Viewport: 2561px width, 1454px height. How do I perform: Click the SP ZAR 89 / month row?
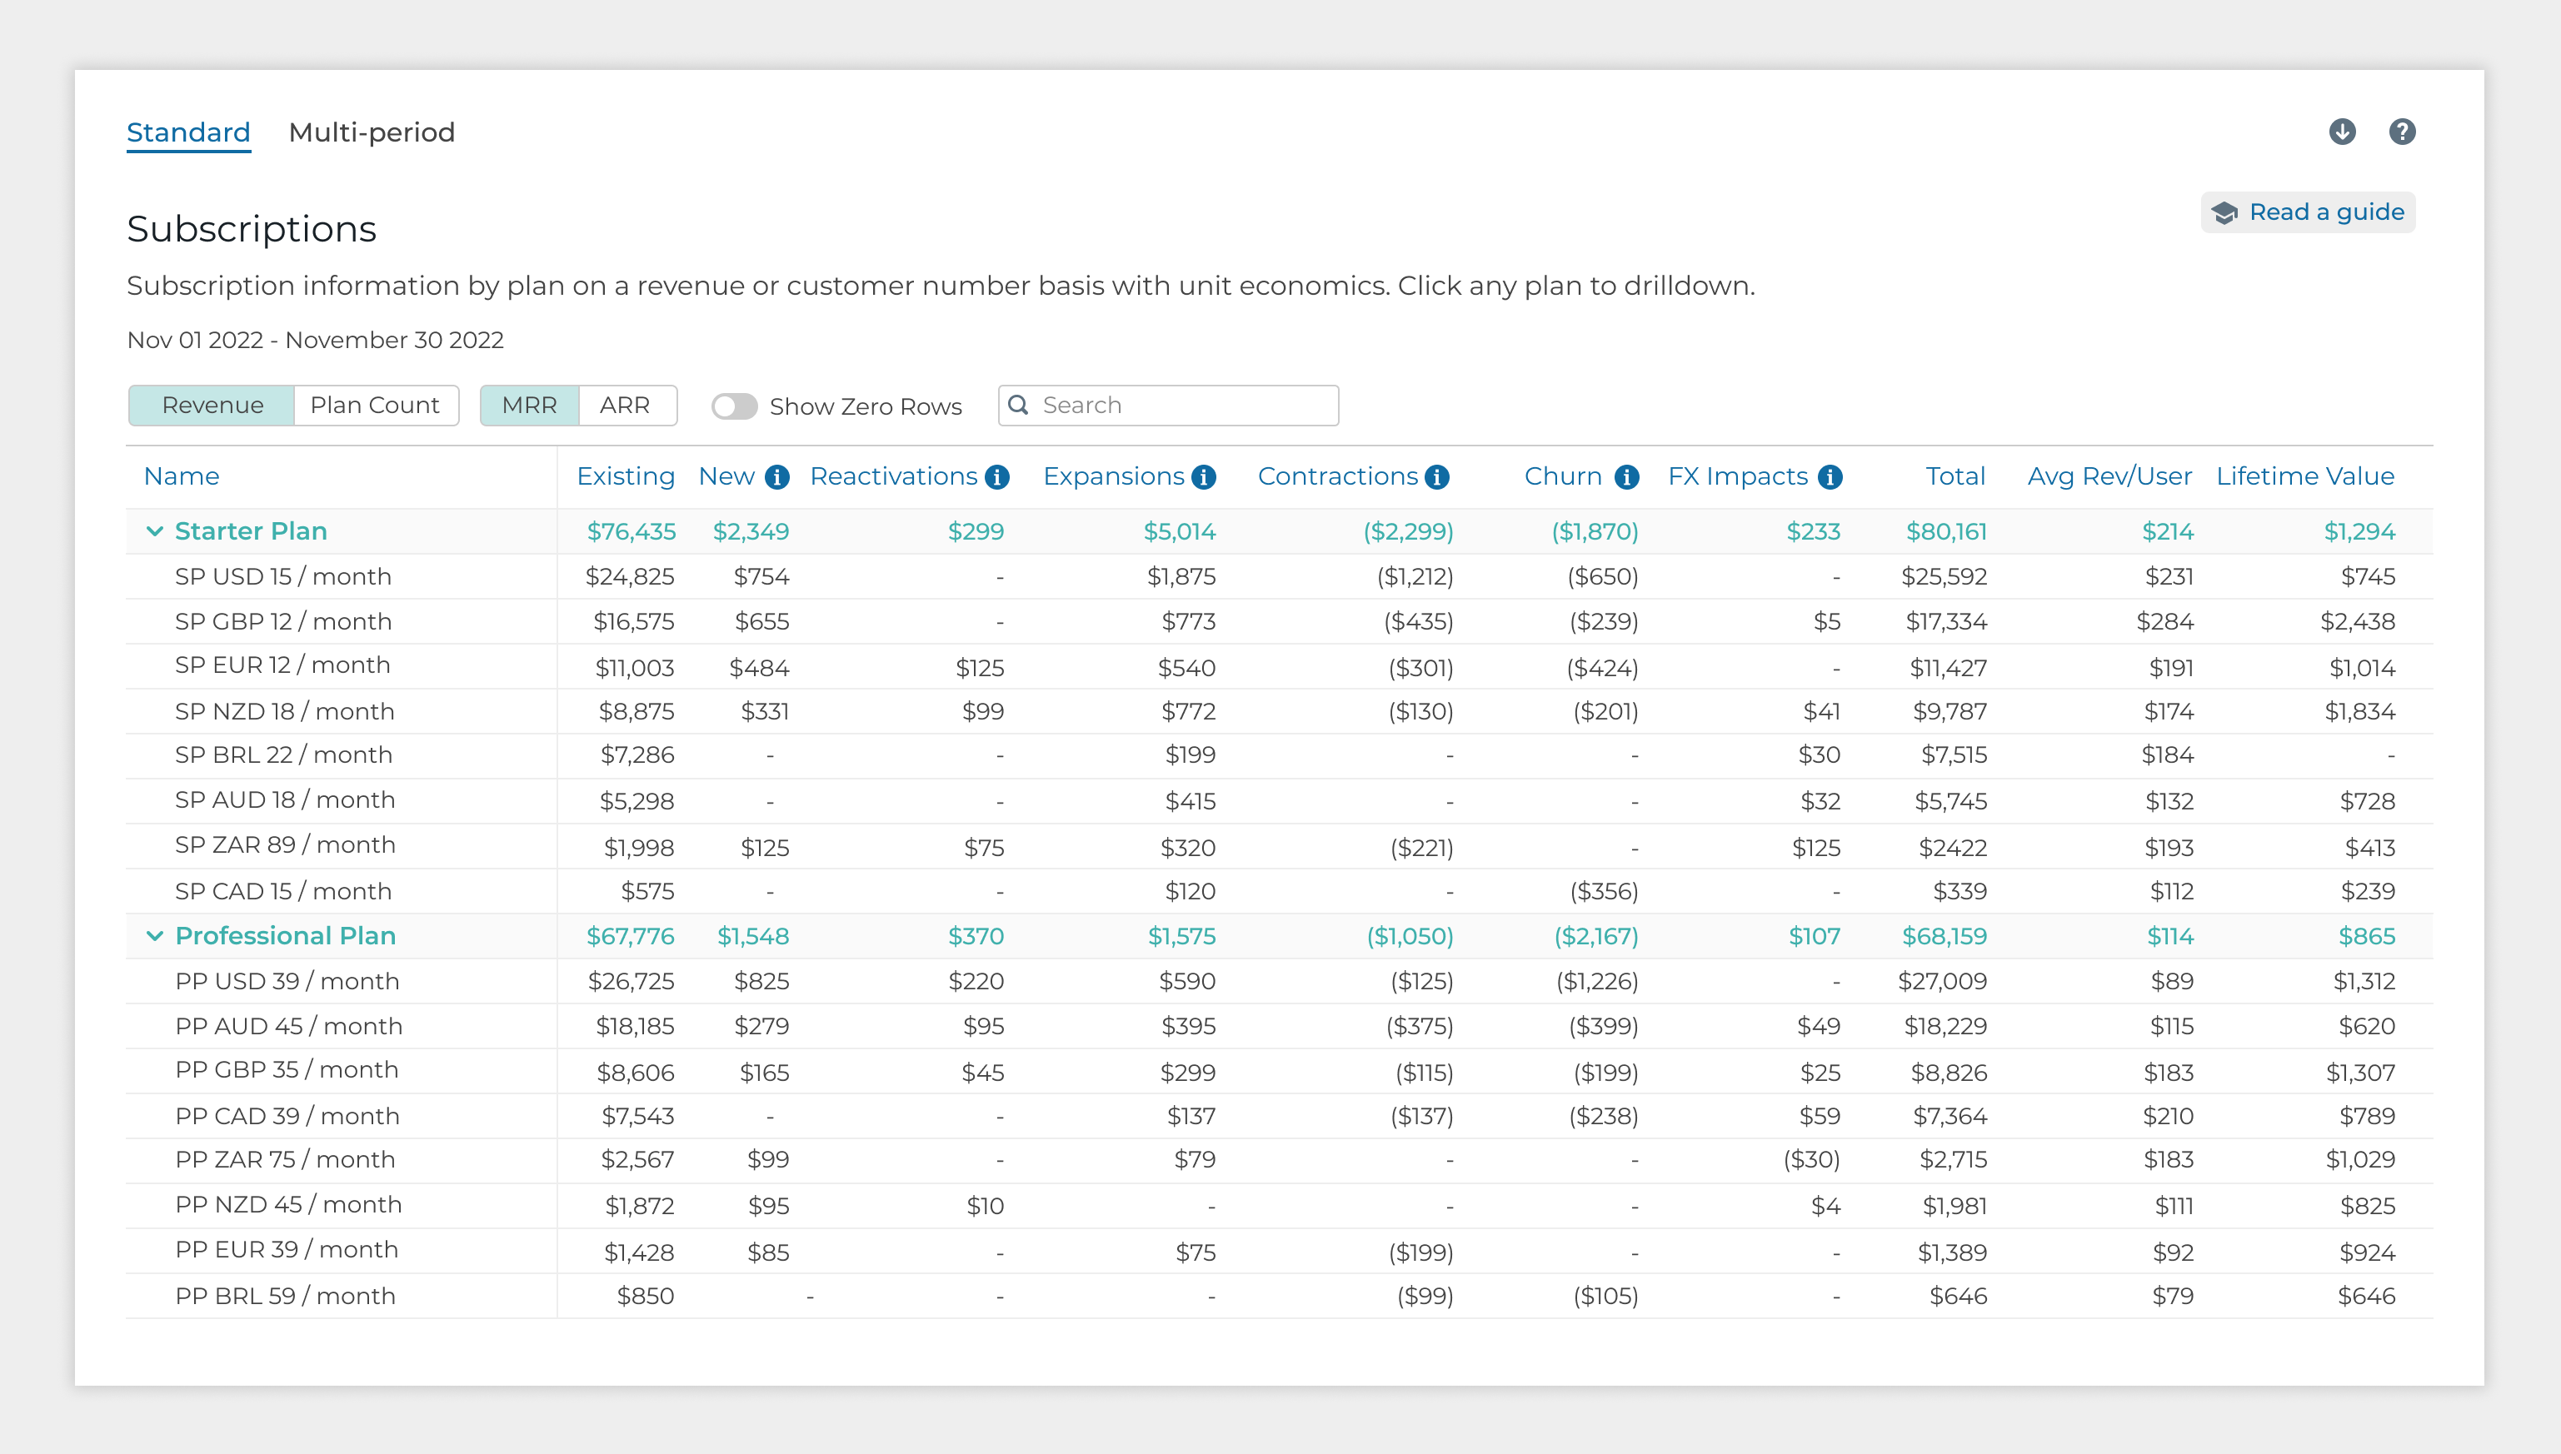(1279, 846)
